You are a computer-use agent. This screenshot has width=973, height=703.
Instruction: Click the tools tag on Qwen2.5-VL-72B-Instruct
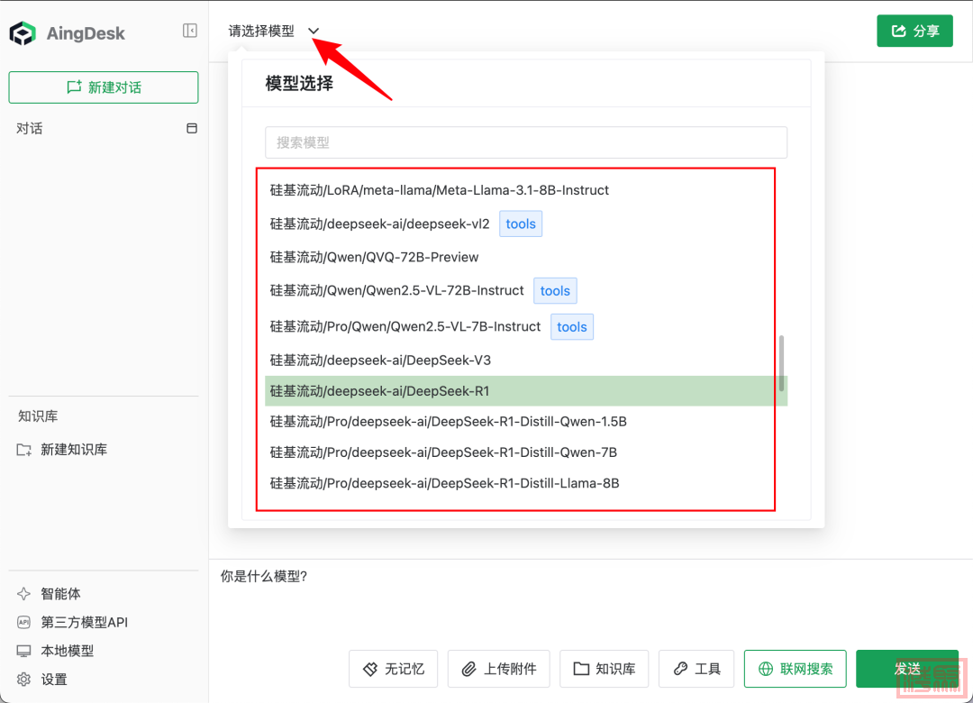pyautogui.click(x=555, y=290)
